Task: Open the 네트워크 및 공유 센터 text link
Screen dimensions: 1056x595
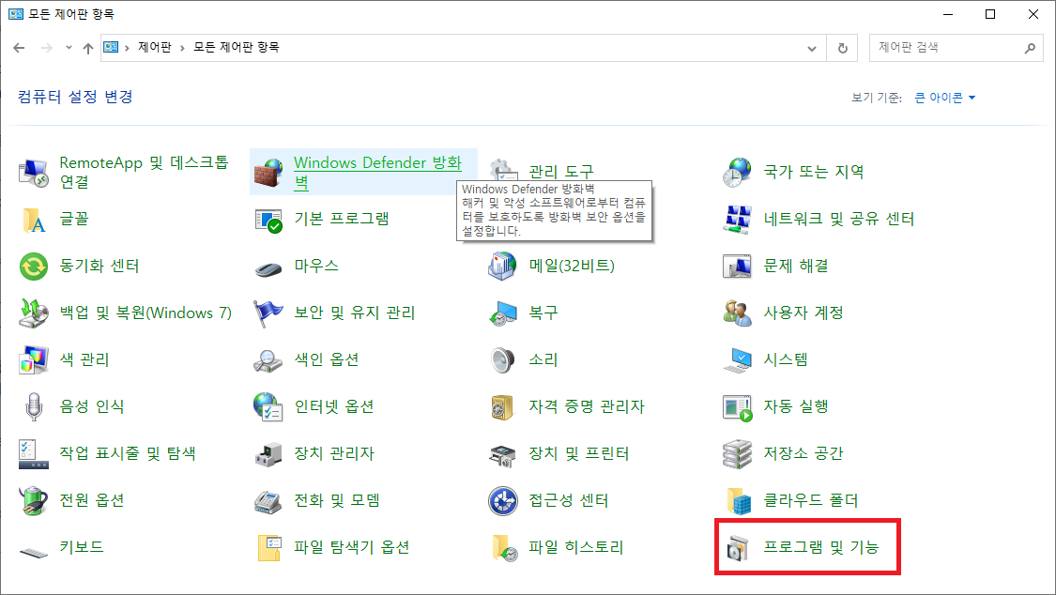Action: (838, 219)
